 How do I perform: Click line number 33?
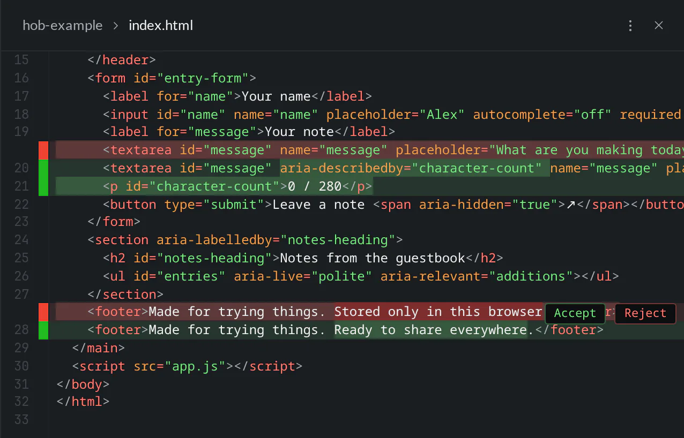click(21, 419)
